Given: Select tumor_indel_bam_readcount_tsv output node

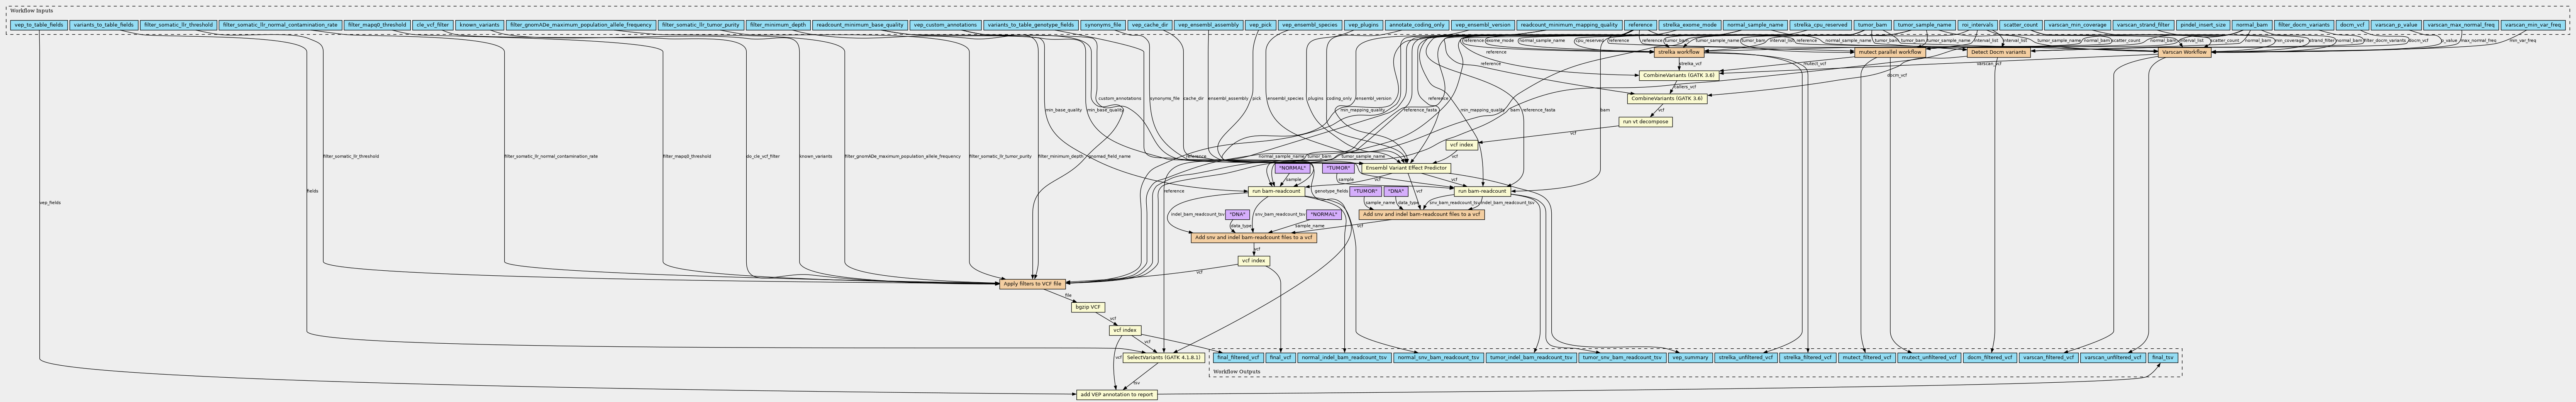Looking at the screenshot, I should 1531,357.
